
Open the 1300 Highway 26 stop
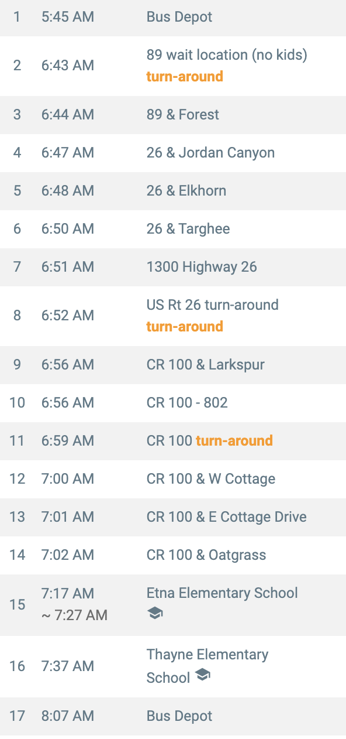pyautogui.click(x=173, y=267)
